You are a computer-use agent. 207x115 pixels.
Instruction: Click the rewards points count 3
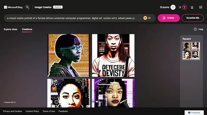coord(180,7)
